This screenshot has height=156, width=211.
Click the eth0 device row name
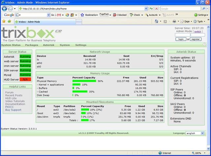[40, 63]
